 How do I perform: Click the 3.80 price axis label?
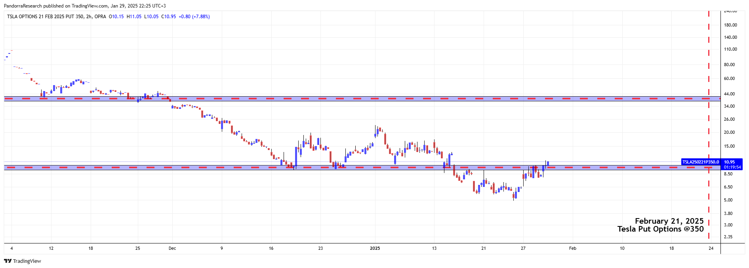(728, 213)
